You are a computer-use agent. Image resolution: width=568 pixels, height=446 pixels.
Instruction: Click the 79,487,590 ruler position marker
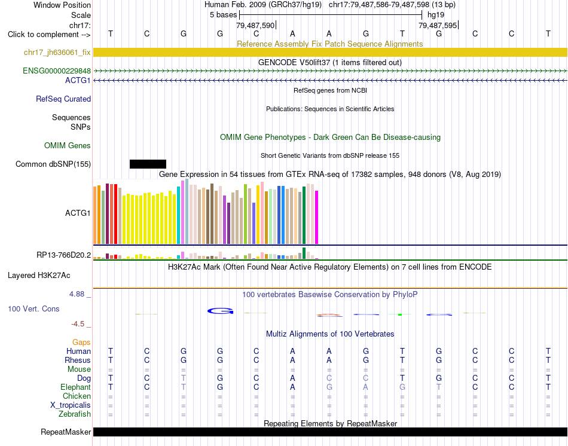pyautogui.click(x=256, y=25)
